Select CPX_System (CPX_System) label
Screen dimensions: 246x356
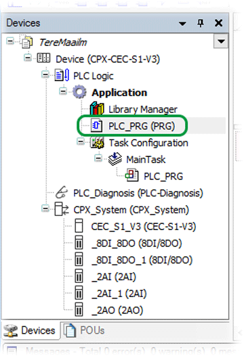[131, 210]
